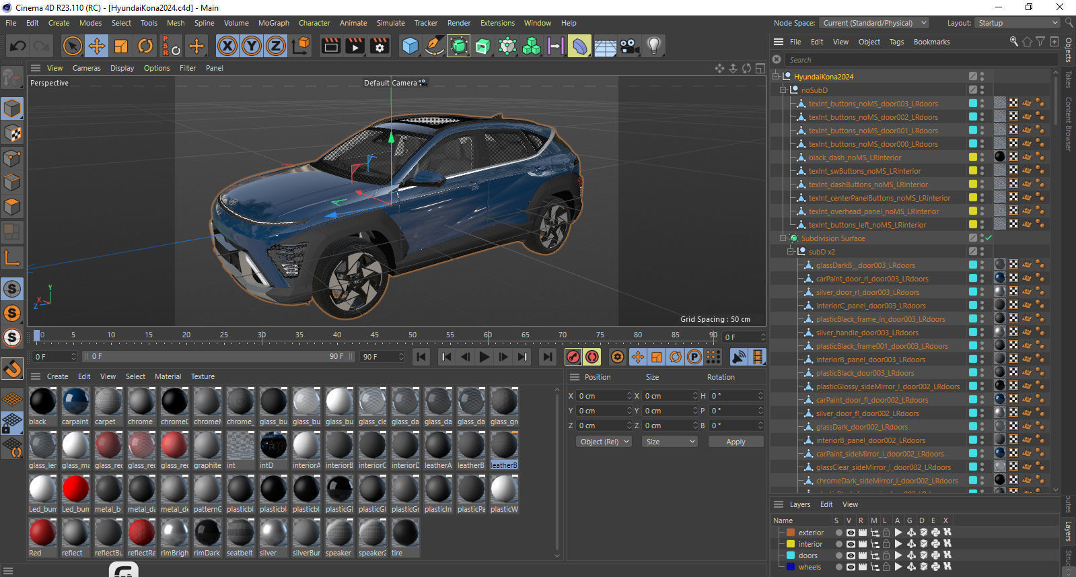Toggle sound playback speaker icon
Image resolution: width=1076 pixels, height=577 pixels.
(x=739, y=357)
